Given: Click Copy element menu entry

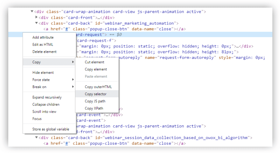Looking at the screenshot, I should [x=96, y=69].
